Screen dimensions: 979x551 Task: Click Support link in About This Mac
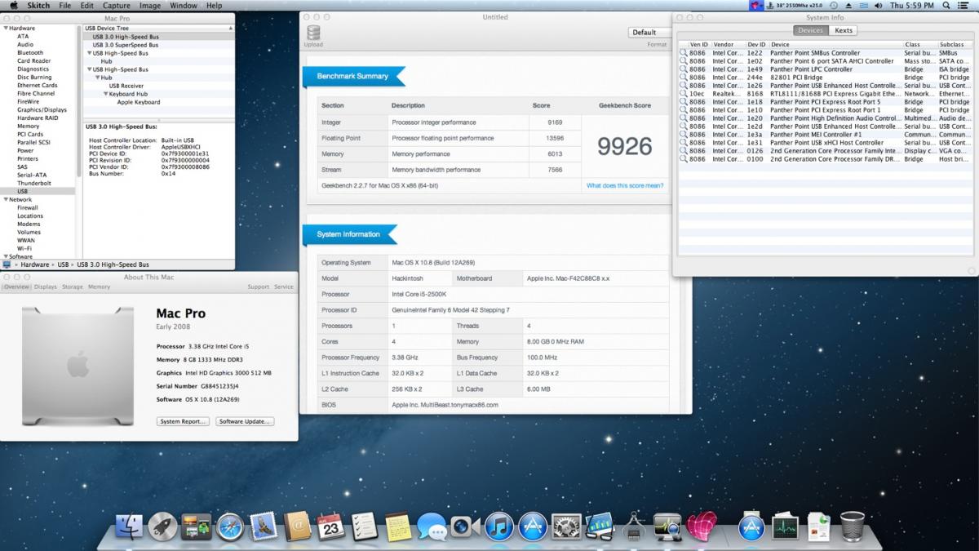pos(259,287)
